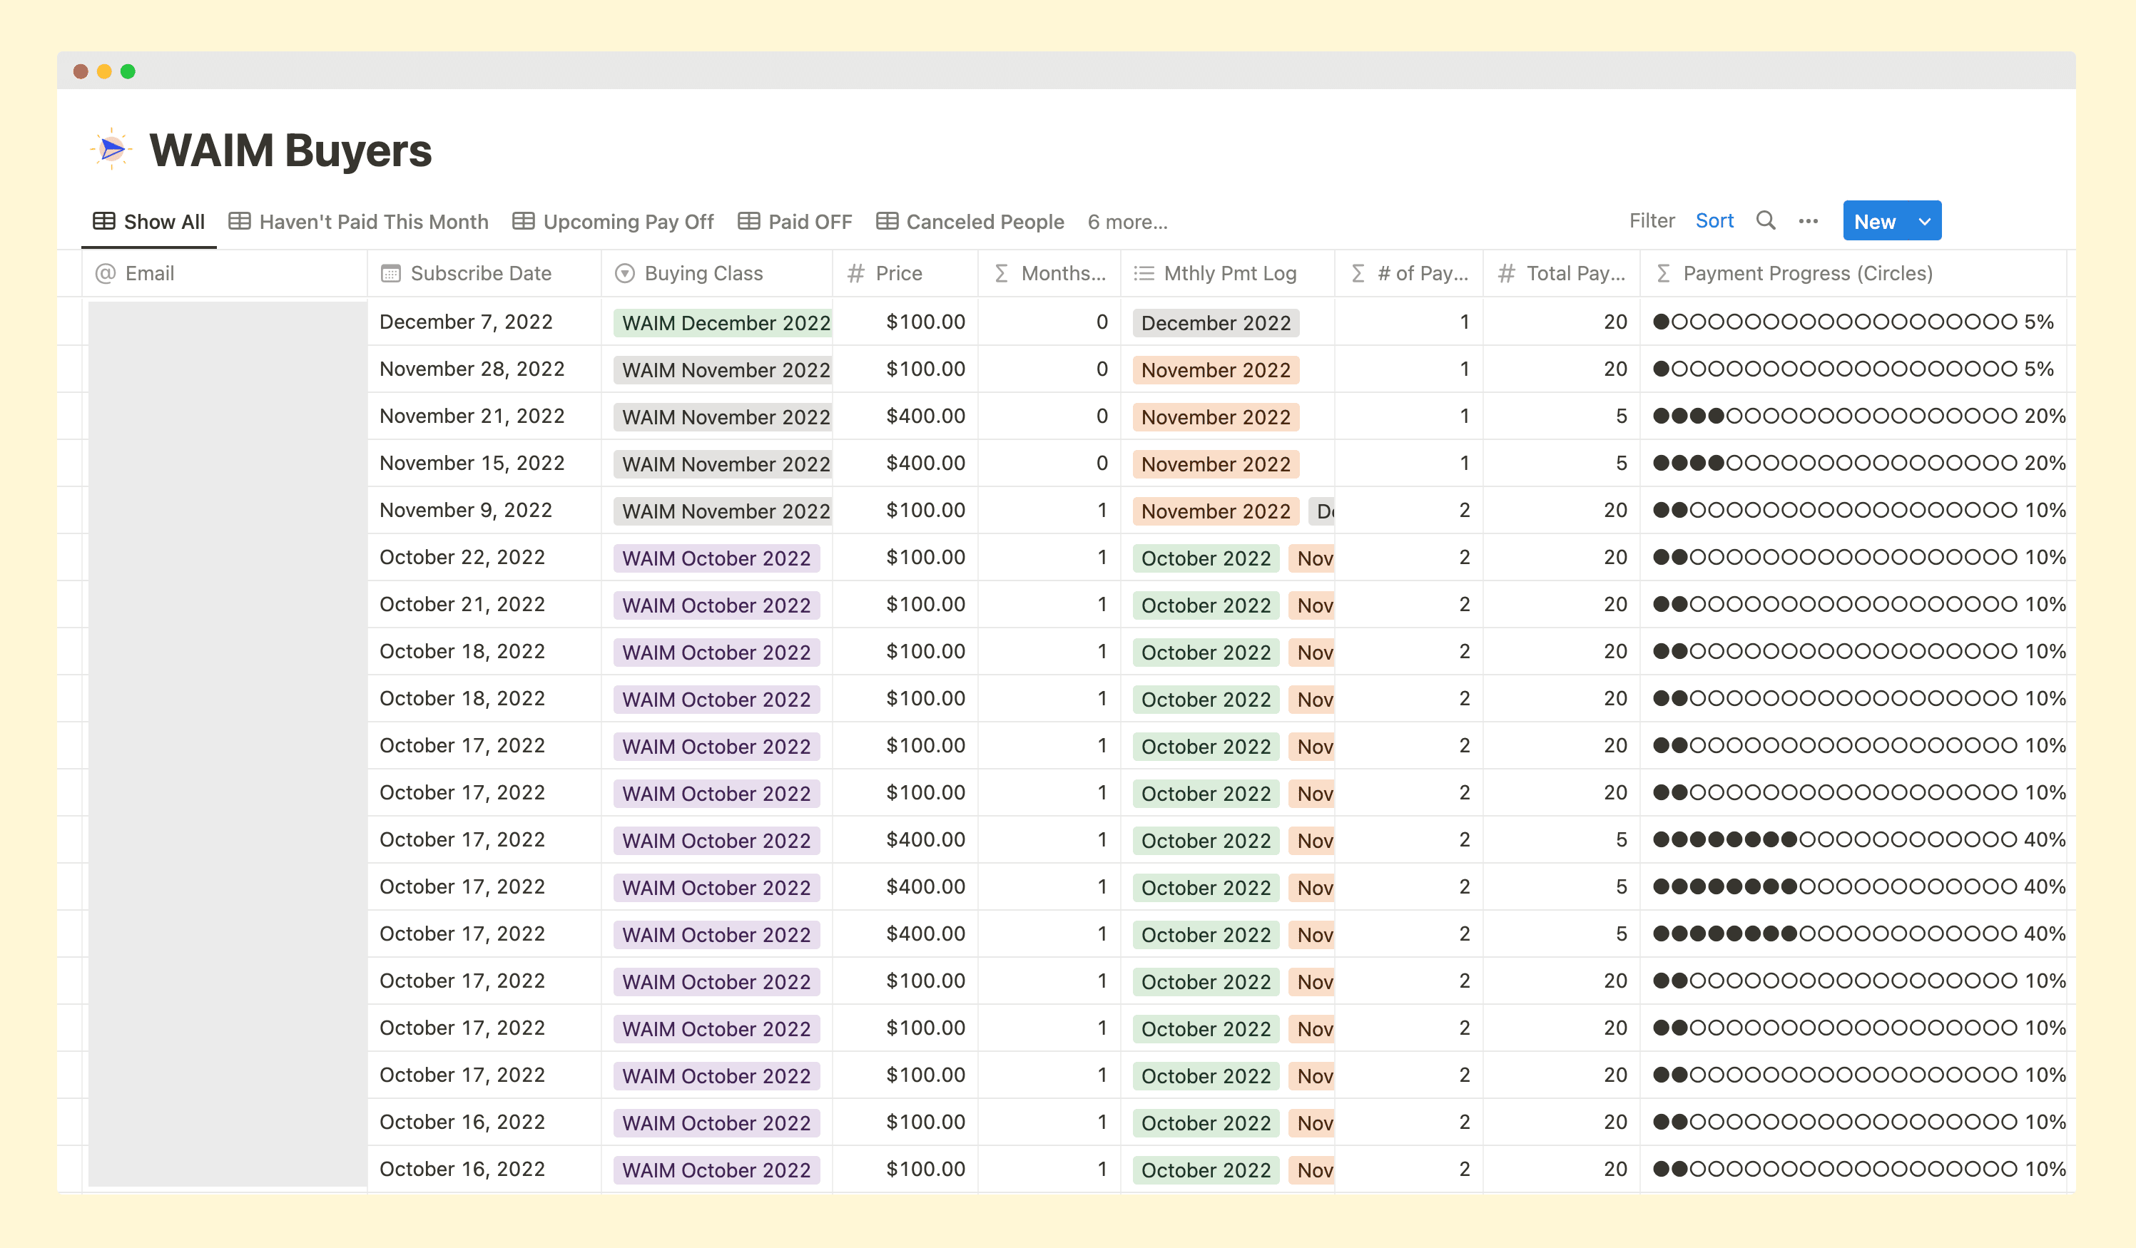
Task: Switch to the Paid OFF view
Action: pyautogui.click(x=810, y=221)
